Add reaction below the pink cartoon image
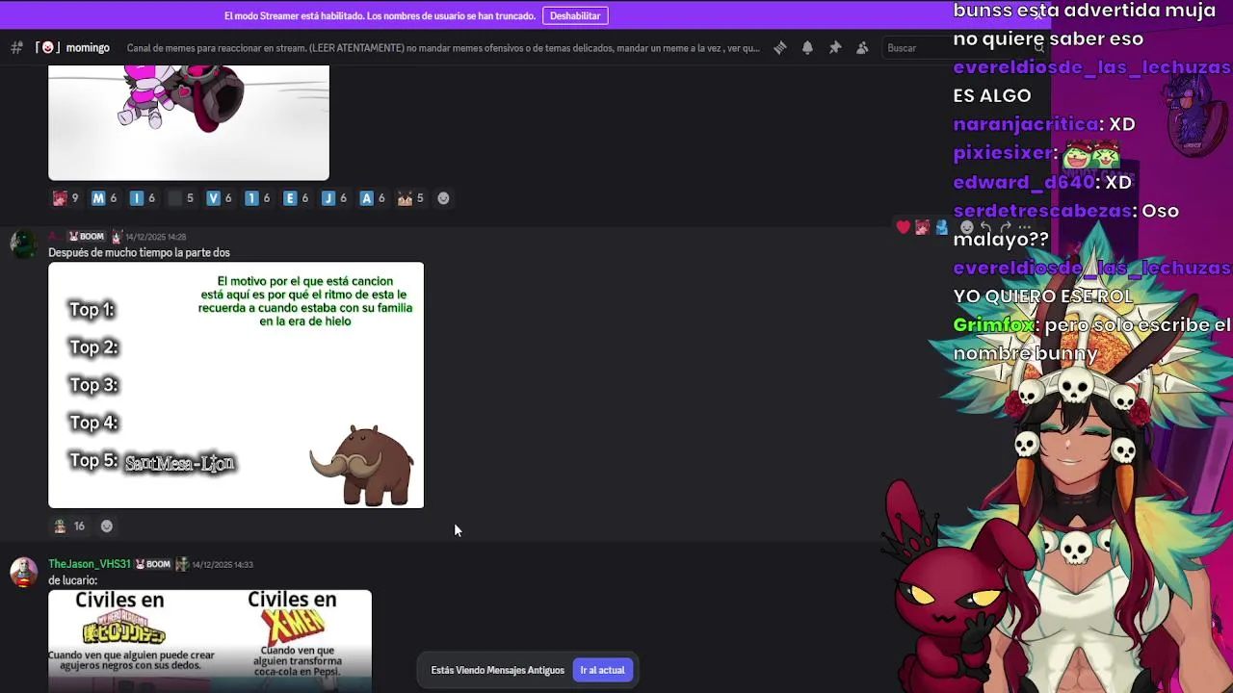The width and height of the screenshot is (1233, 693). coord(443,198)
